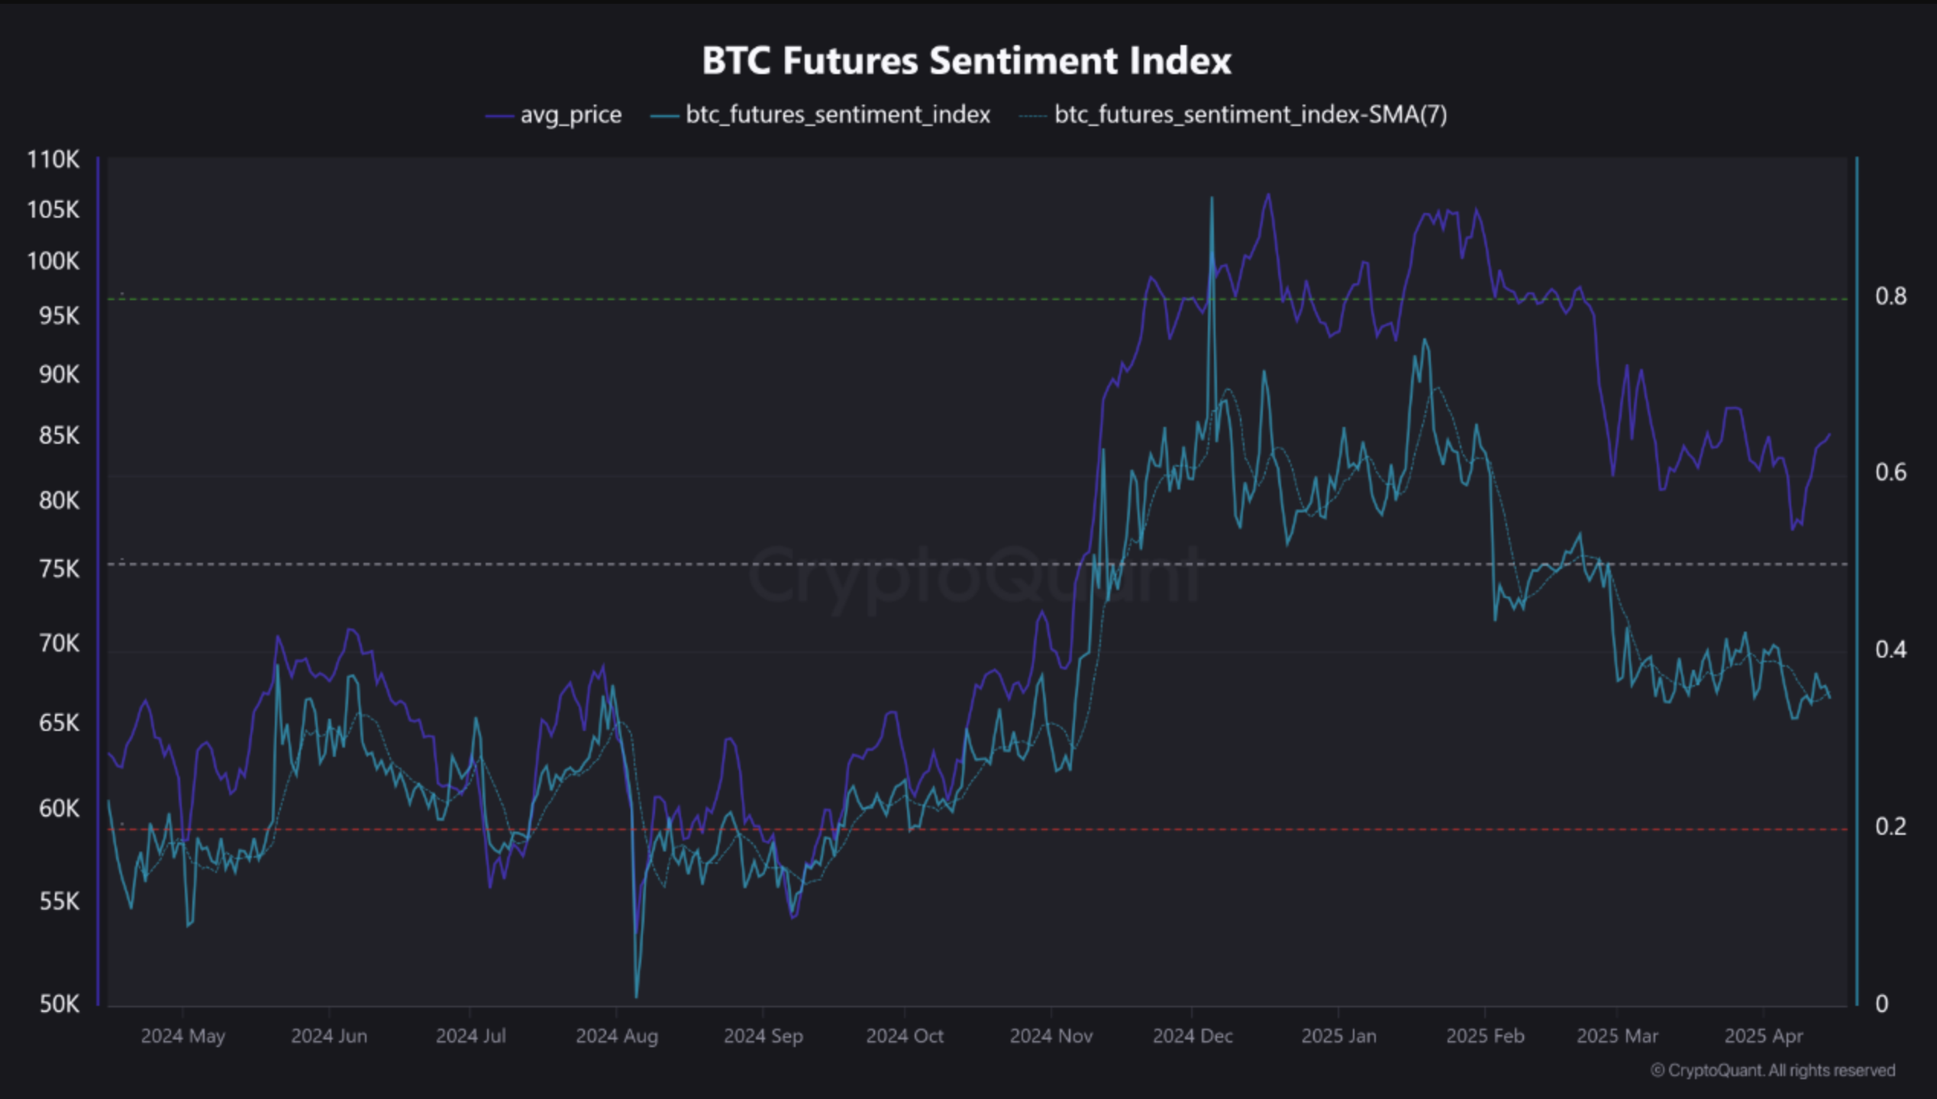This screenshot has height=1099, width=1937.
Task: Pick the 2025 Jan x-axis label
Action: tap(1338, 1036)
